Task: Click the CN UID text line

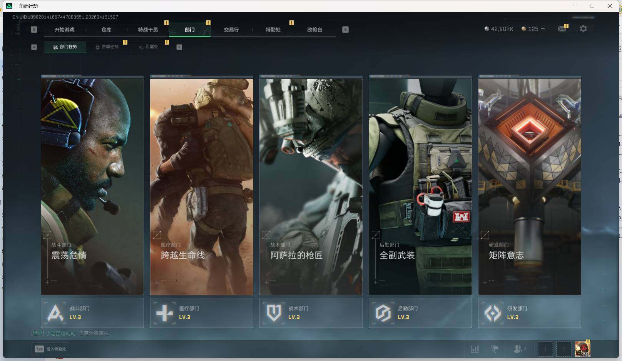Action: (65, 17)
